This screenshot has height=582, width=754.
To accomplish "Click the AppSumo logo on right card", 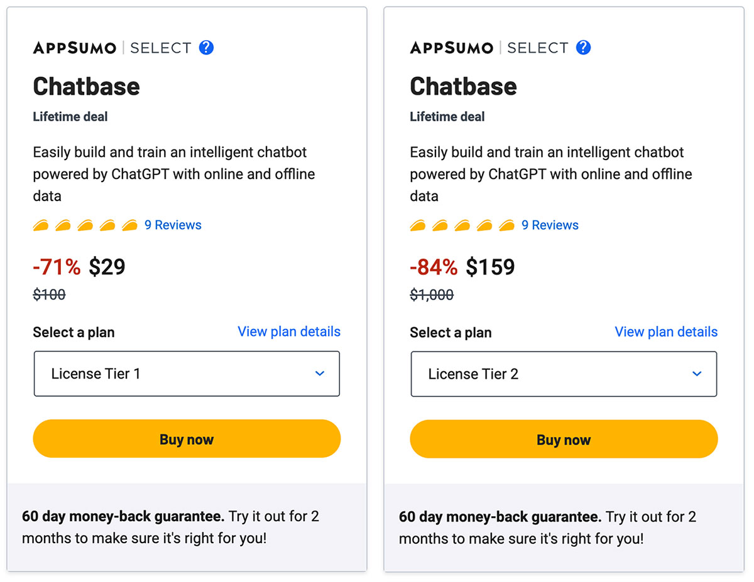I will coord(451,47).
